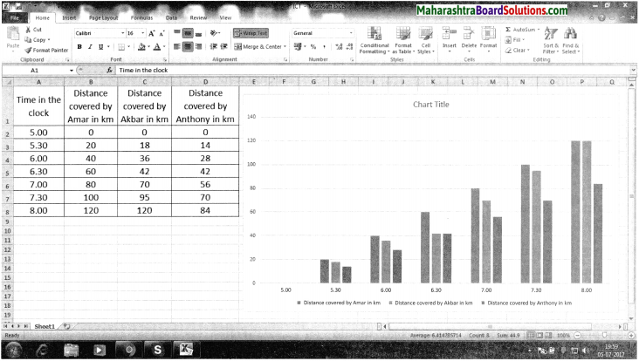Viewport: 639px width, 361px height.
Task: Switch to the Insert tab
Action: click(69, 18)
